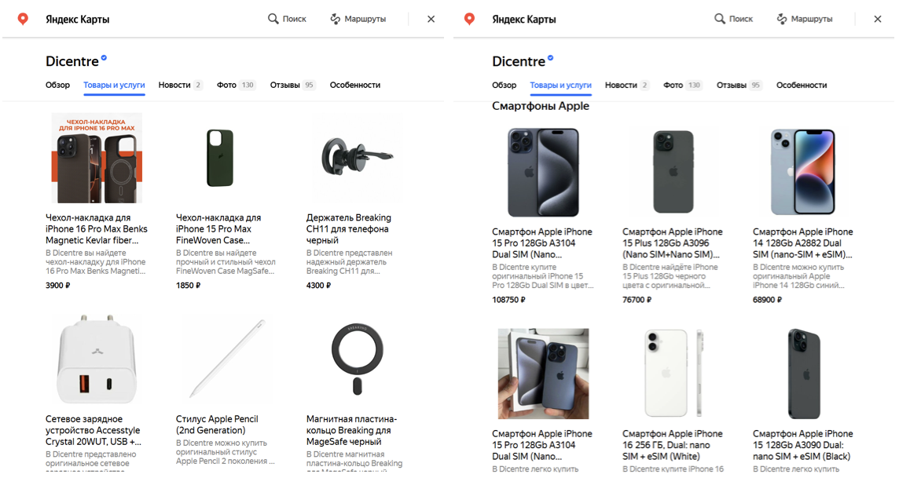Screen dimensions: 910x496
Task: Open the Фото tab in right panel
Action: click(673, 85)
